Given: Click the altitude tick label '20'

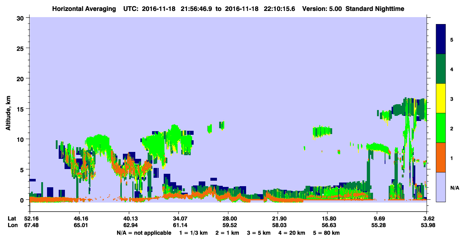Looking at the screenshot, I should [21, 78].
